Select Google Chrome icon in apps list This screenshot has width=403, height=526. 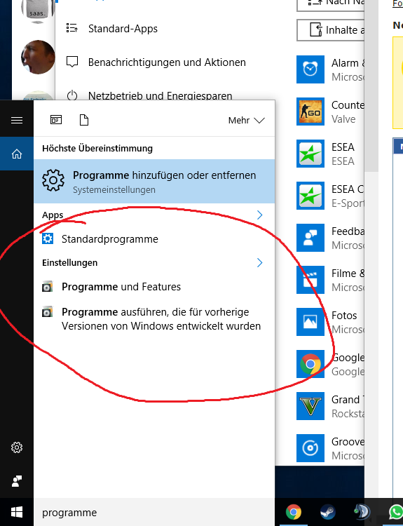click(310, 364)
